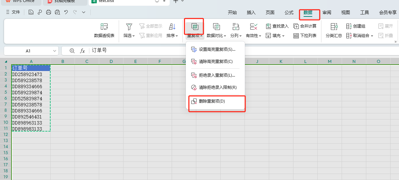Expand the quick access toolbar dropdown chevron

pyautogui.click(x=84, y=12)
